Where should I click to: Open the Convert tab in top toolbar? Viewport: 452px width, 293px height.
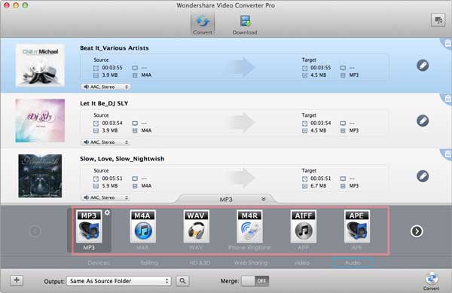tap(203, 25)
